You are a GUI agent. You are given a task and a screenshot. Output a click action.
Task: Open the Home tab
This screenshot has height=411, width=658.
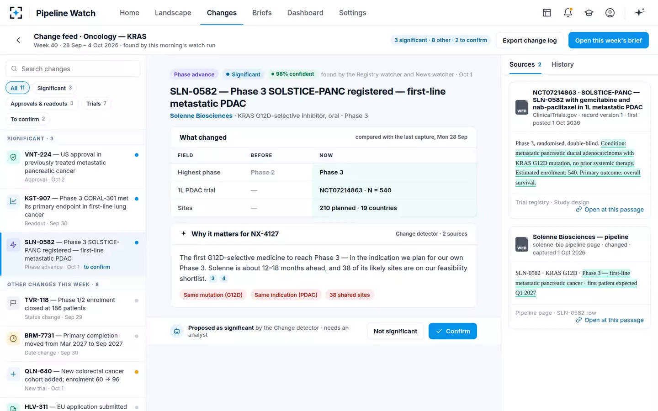point(129,13)
